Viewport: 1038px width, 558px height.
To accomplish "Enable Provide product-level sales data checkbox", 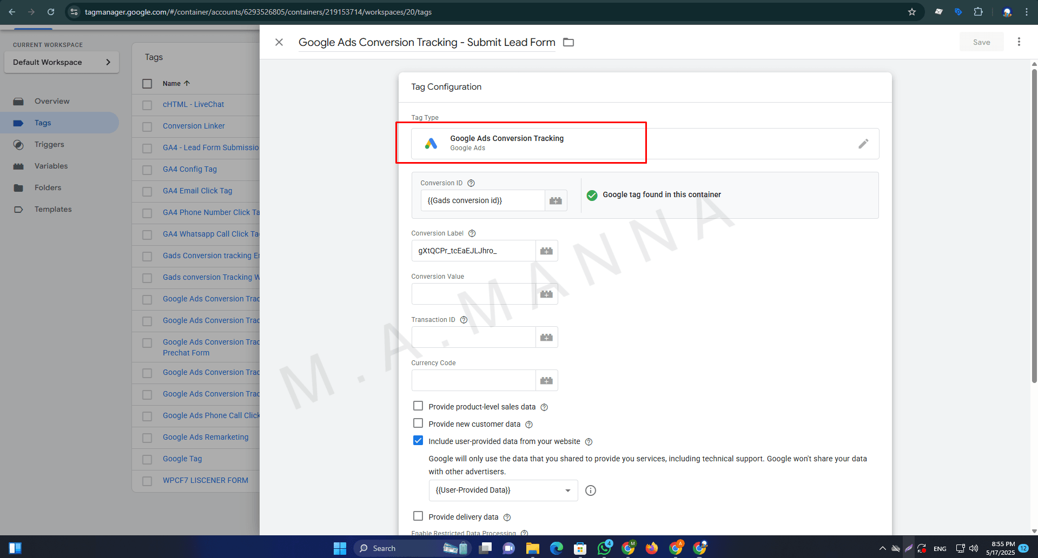I will [418, 406].
